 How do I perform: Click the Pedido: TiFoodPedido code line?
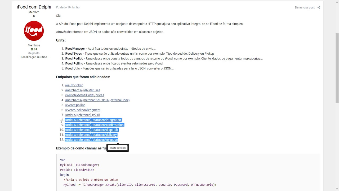pos(78,170)
